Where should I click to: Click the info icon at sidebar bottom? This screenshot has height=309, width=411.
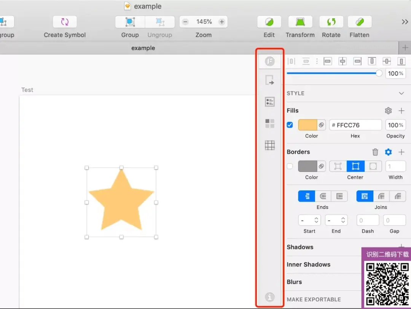270,297
